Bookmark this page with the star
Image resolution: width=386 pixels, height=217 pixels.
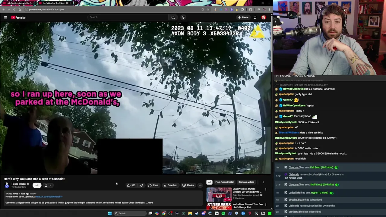pos(207,9)
